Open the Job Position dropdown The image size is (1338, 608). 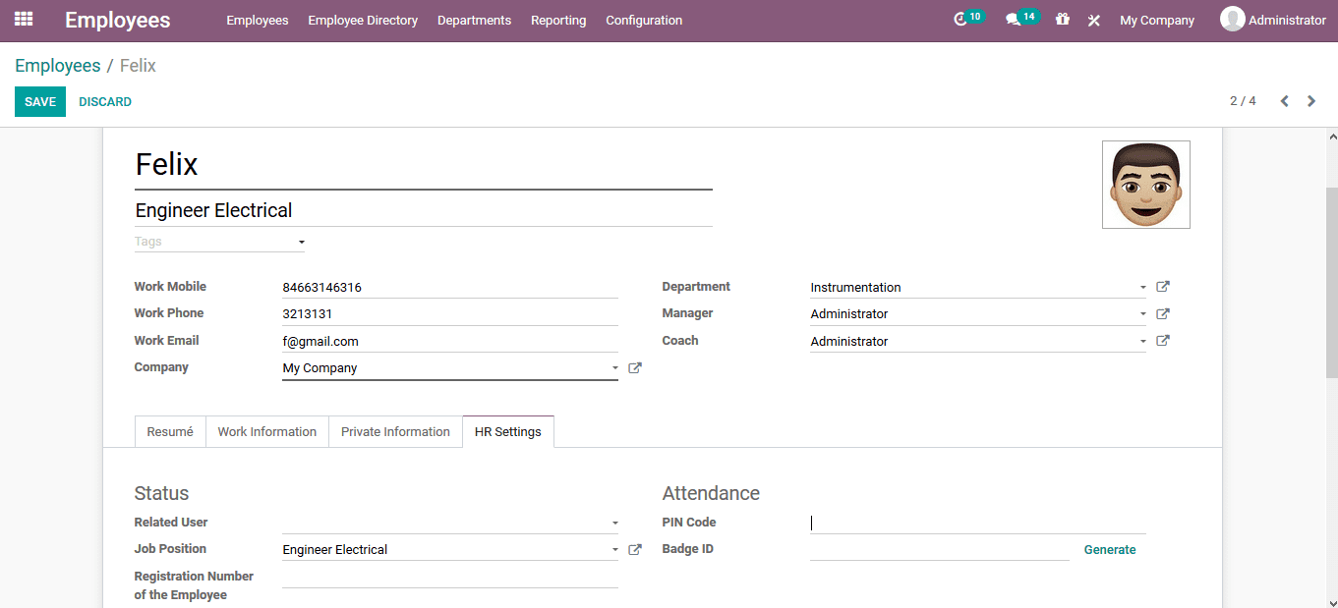point(615,549)
